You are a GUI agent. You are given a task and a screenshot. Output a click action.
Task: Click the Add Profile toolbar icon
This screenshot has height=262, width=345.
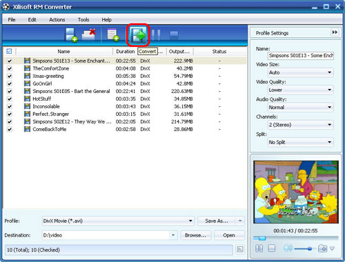pyautogui.click(x=113, y=35)
